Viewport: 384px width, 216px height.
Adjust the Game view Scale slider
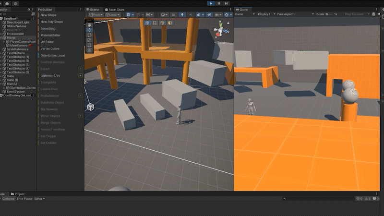[327, 14]
